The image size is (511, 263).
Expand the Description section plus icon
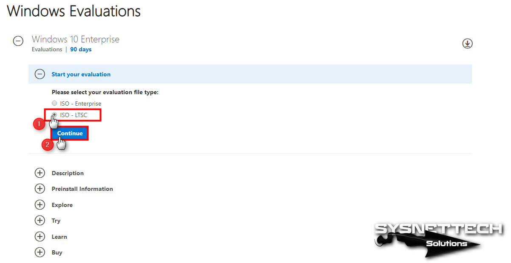pos(40,173)
